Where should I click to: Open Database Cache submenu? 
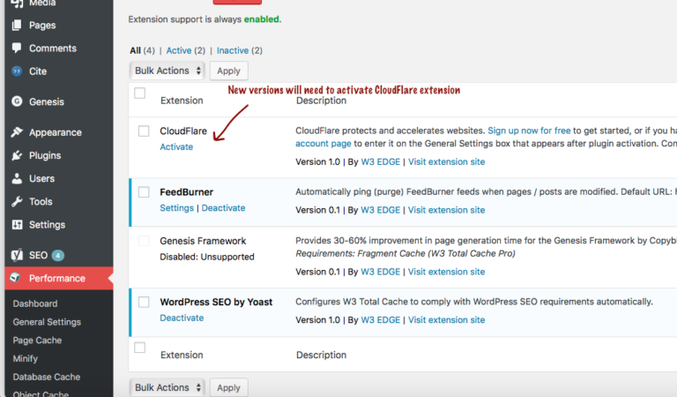[x=46, y=377]
